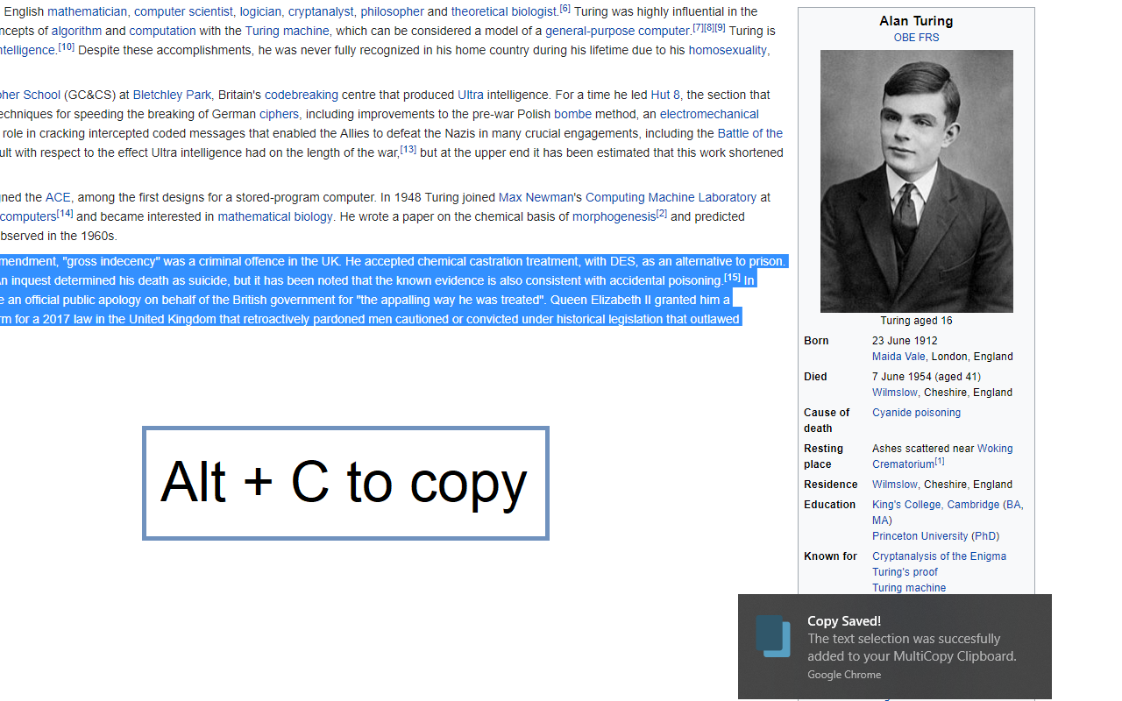This screenshot has width=1122, height=701.
Task: Open 'Princeton University' link
Action: point(920,536)
